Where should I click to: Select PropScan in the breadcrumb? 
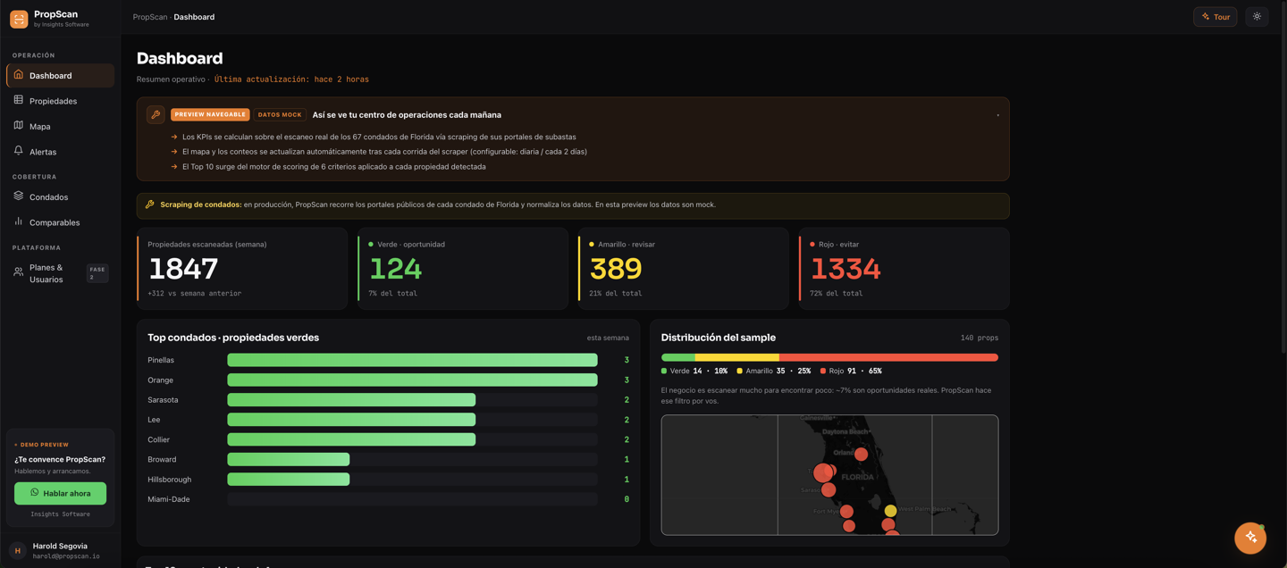(x=150, y=17)
